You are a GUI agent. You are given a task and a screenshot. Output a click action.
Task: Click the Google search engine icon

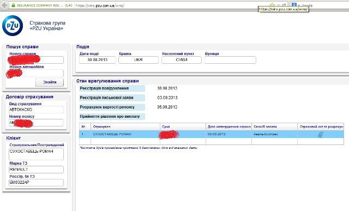(294, 4)
